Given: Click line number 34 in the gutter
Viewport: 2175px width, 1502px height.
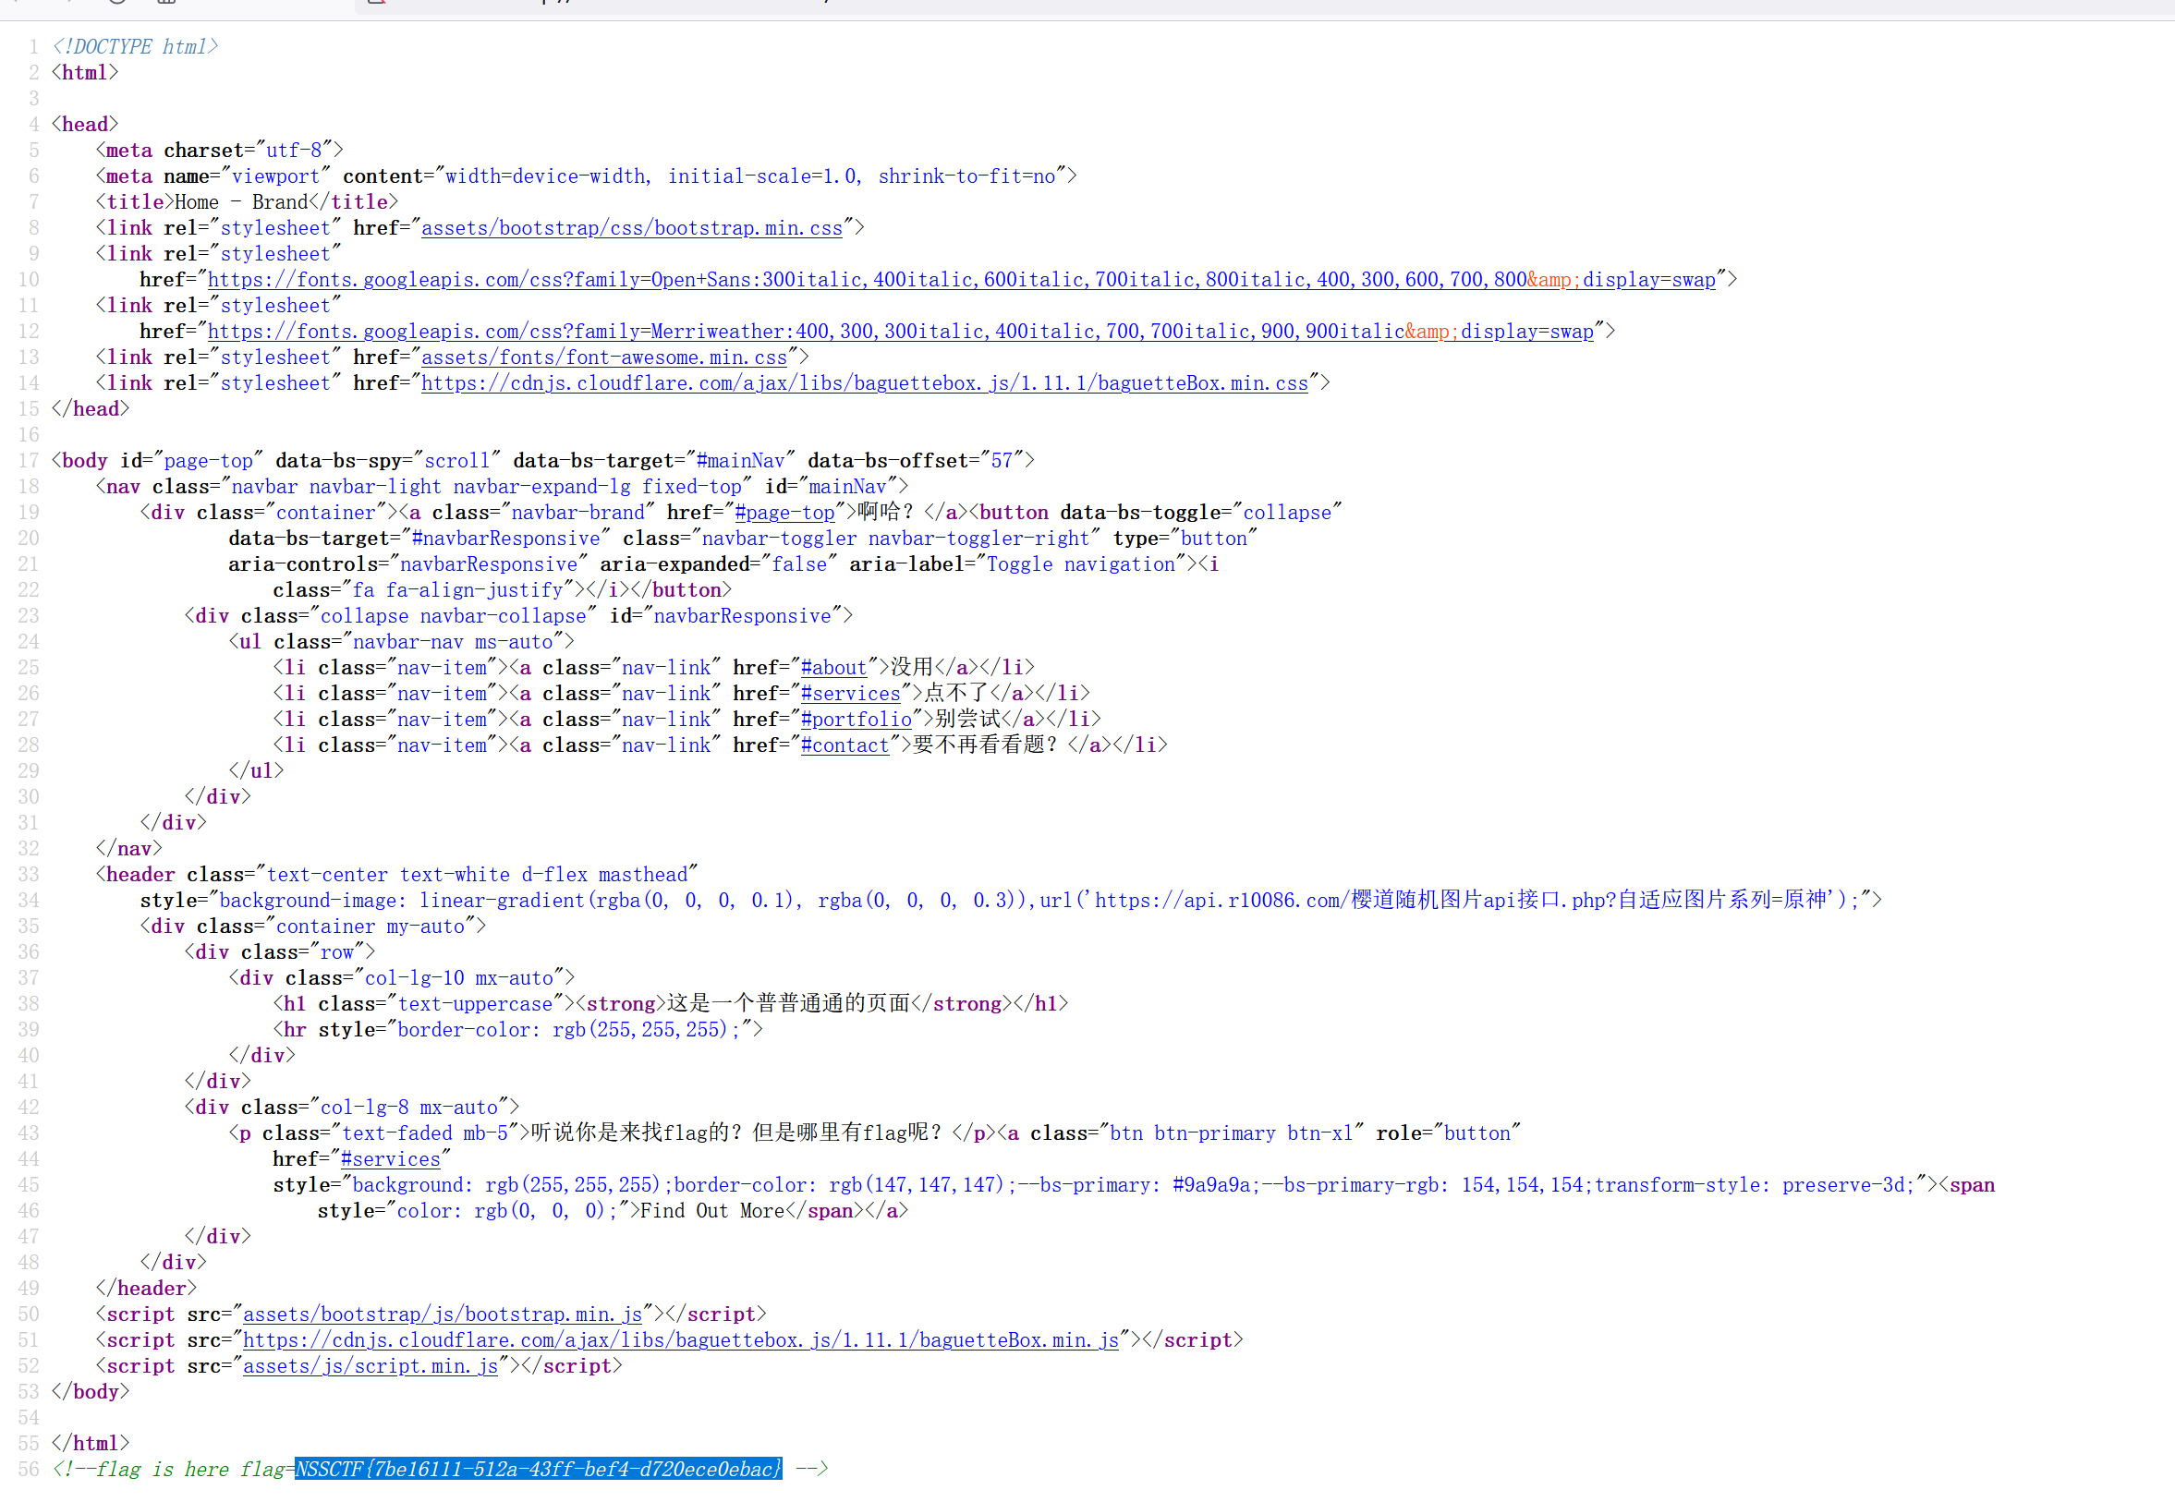Looking at the screenshot, I should pos(29,901).
